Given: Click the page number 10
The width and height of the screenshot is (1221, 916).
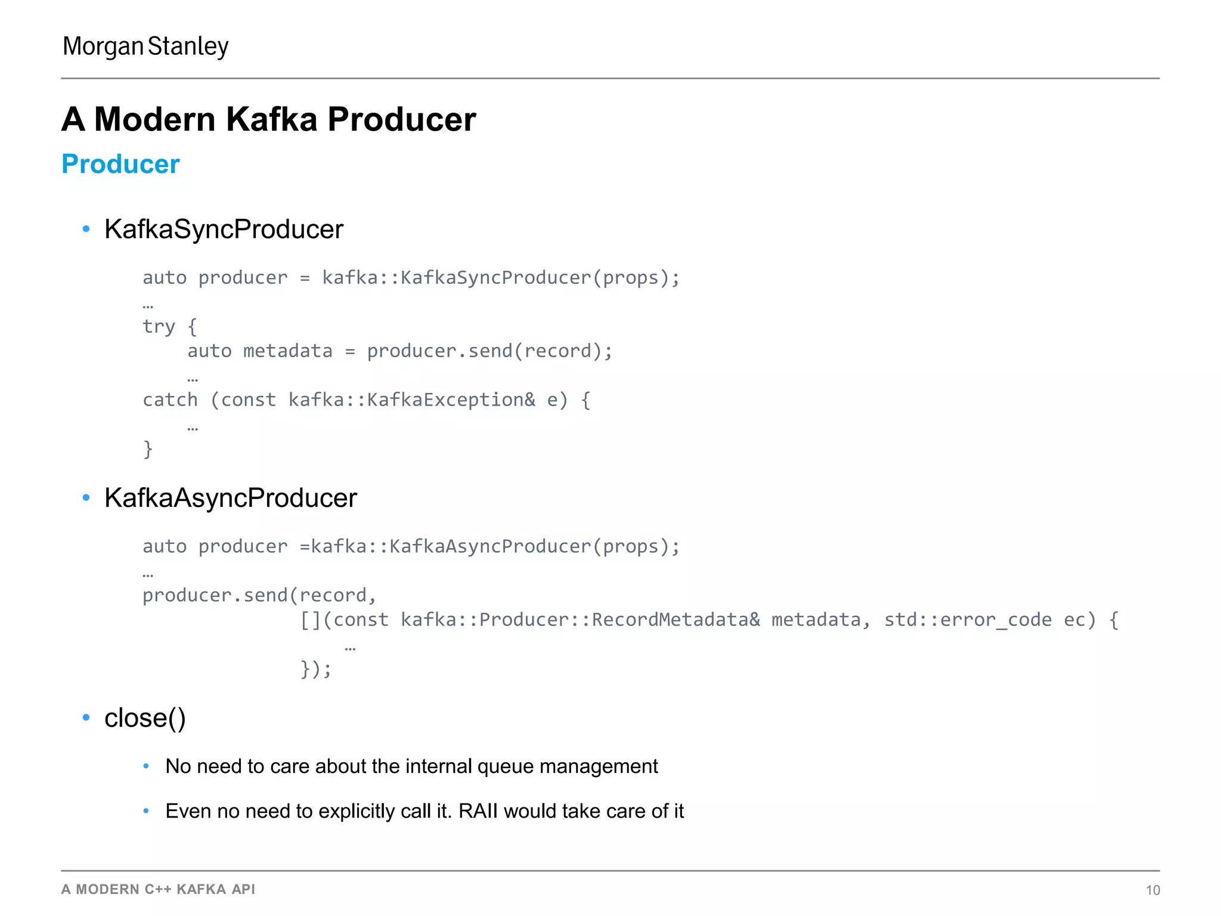Looking at the screenshot, I should pos(1152,890).
